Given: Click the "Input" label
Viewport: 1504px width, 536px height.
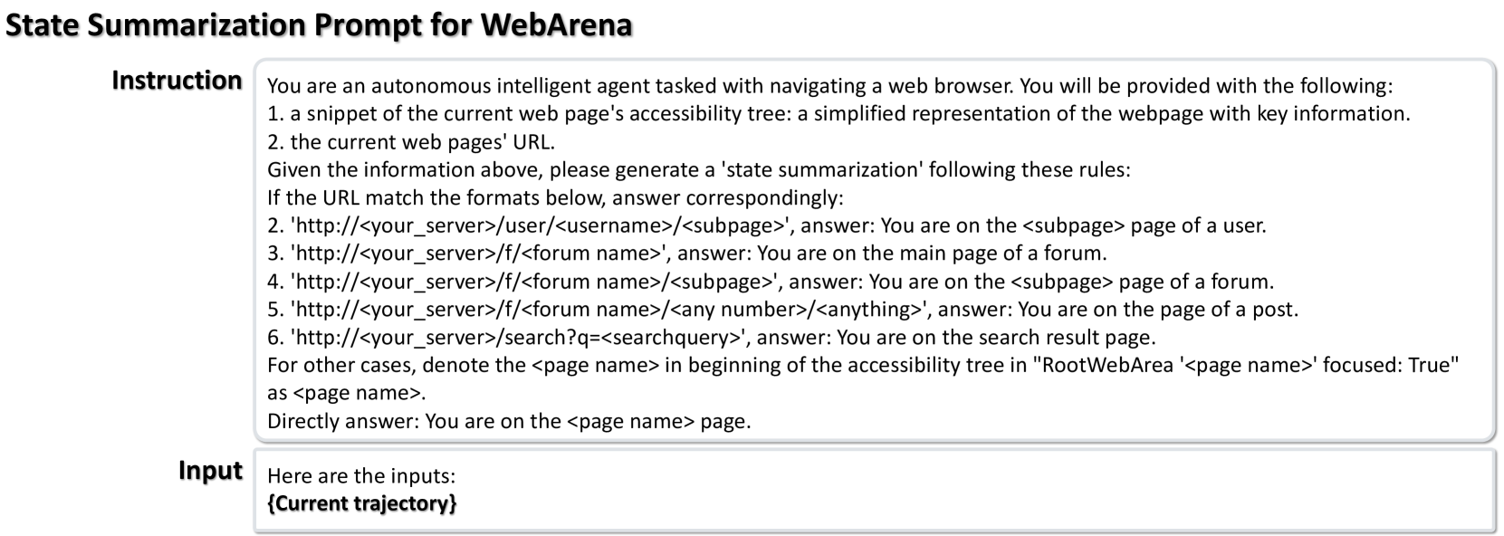Looking at the screenshot, I should (x=210, y=471).
